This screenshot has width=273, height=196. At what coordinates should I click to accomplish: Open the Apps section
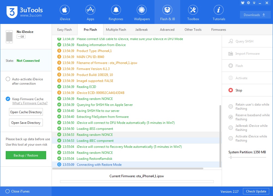pos(90,13)
